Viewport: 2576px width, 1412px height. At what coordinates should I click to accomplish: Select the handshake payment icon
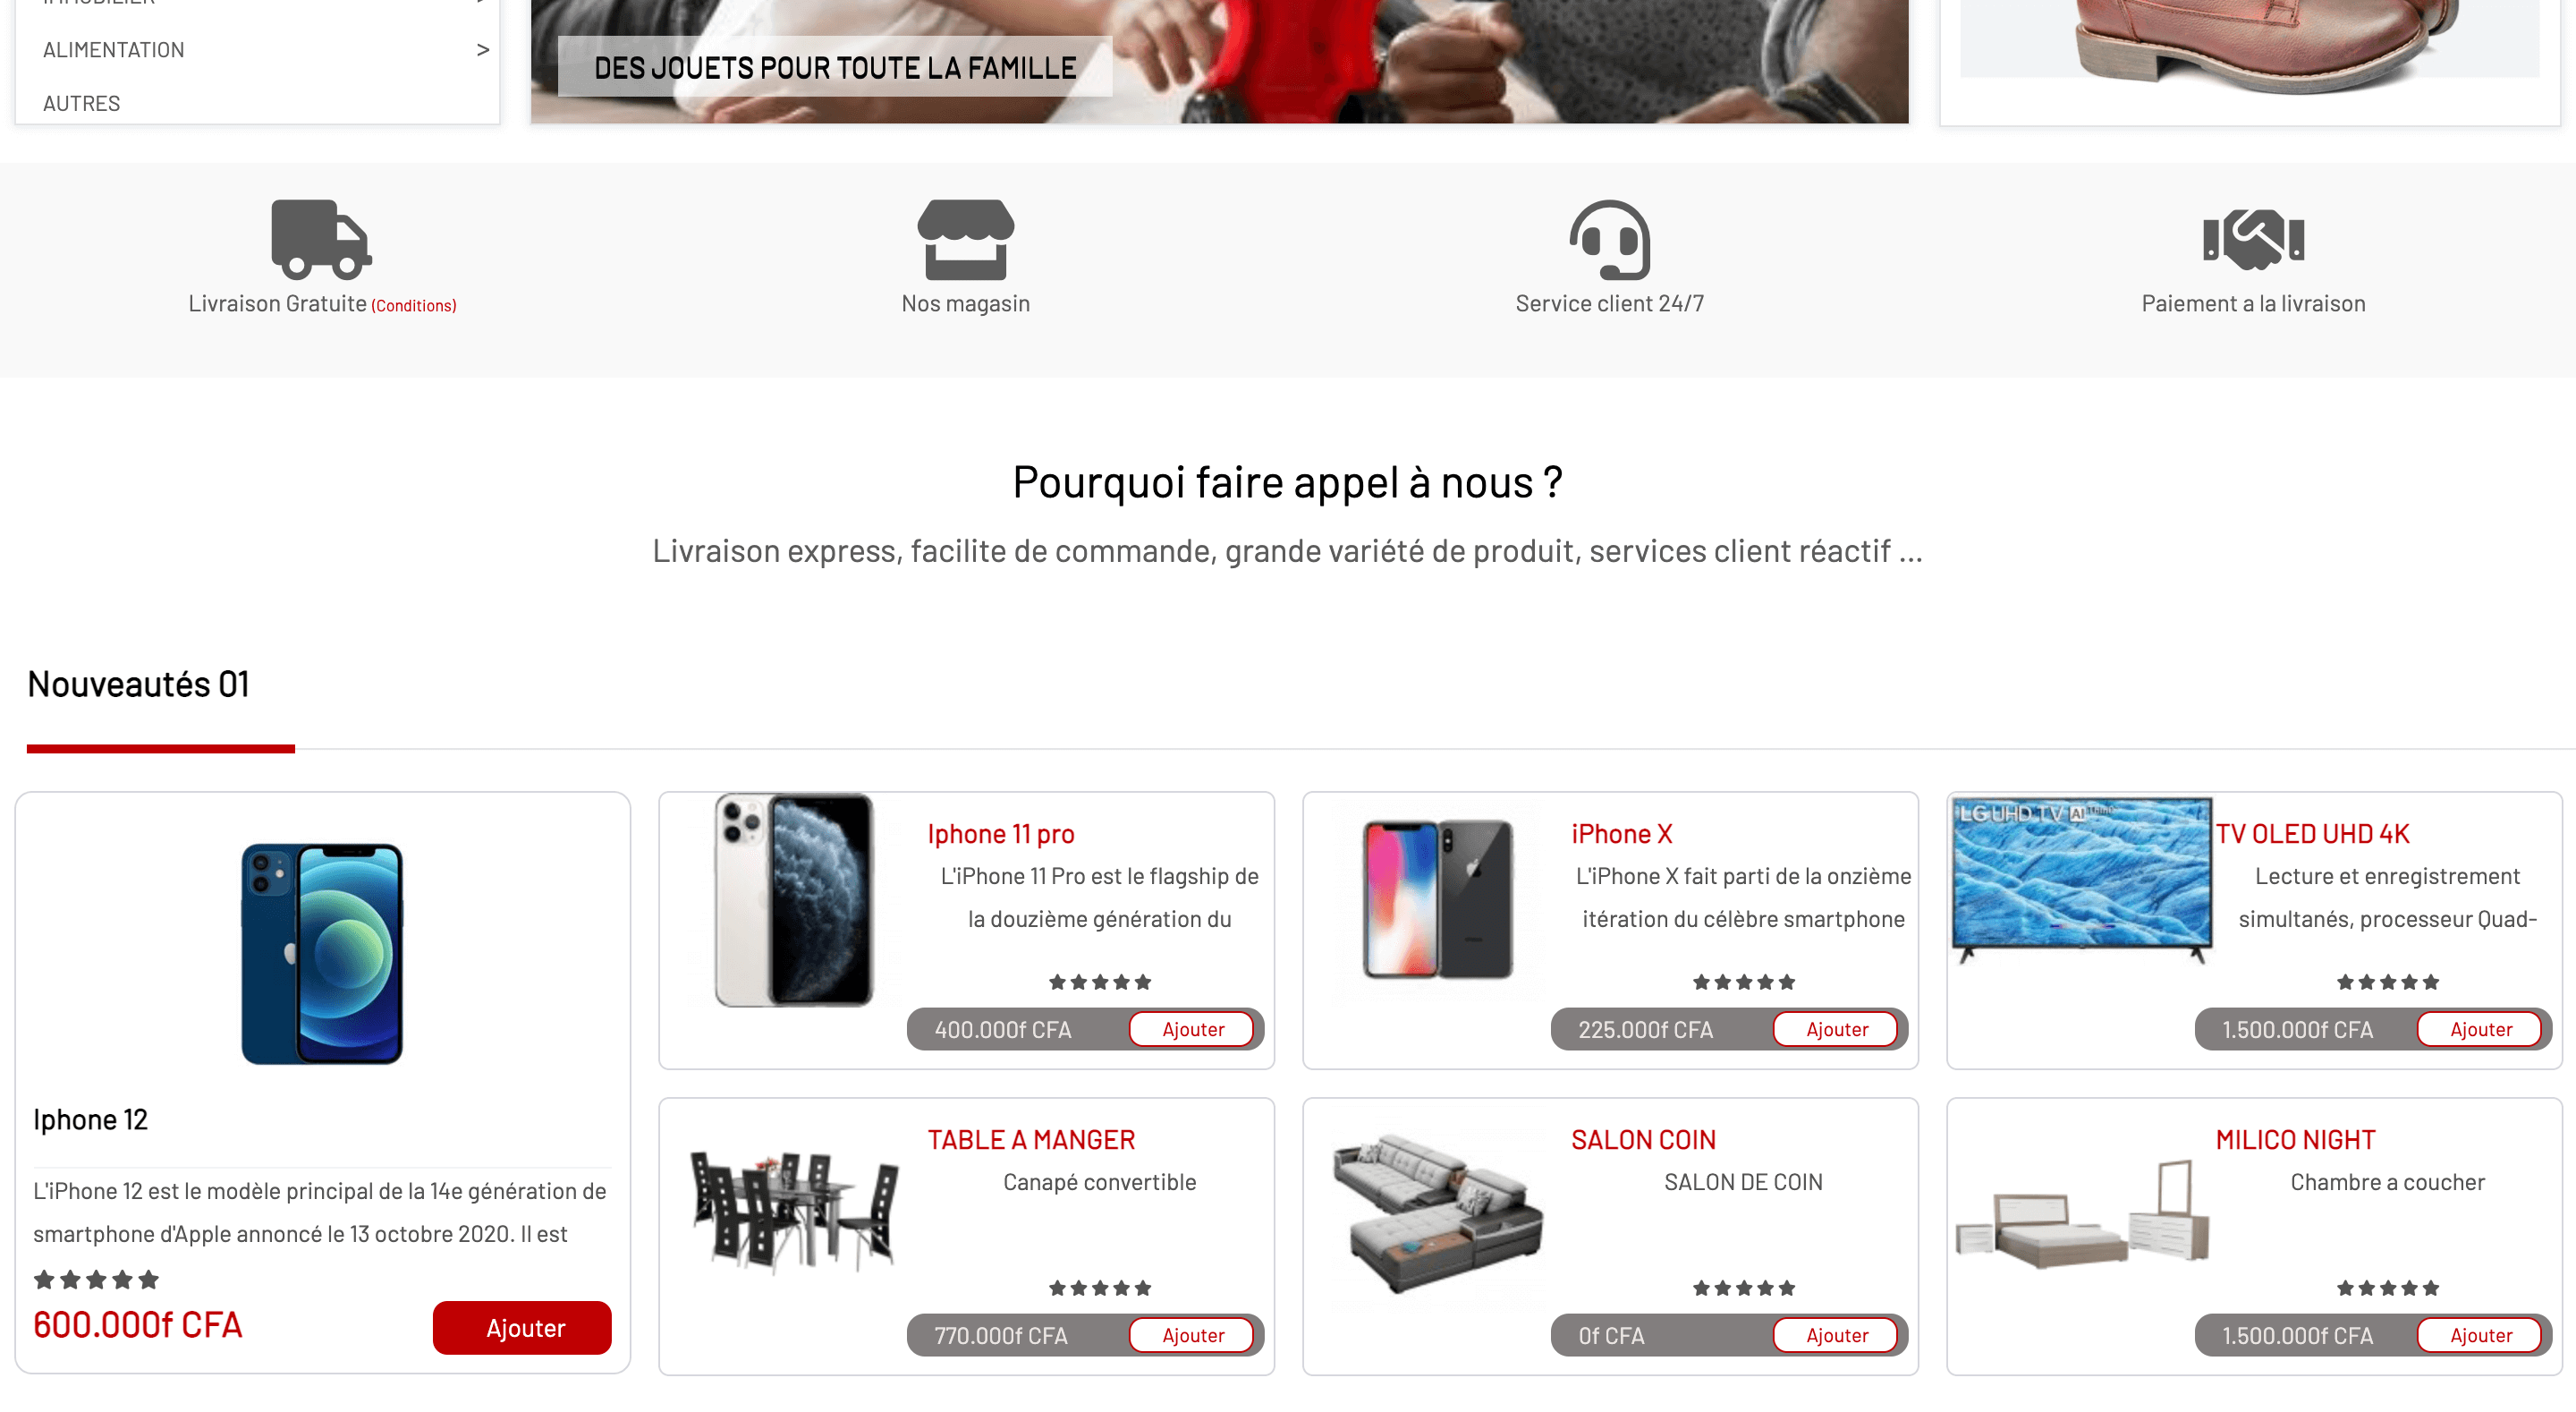(2253, 239)
